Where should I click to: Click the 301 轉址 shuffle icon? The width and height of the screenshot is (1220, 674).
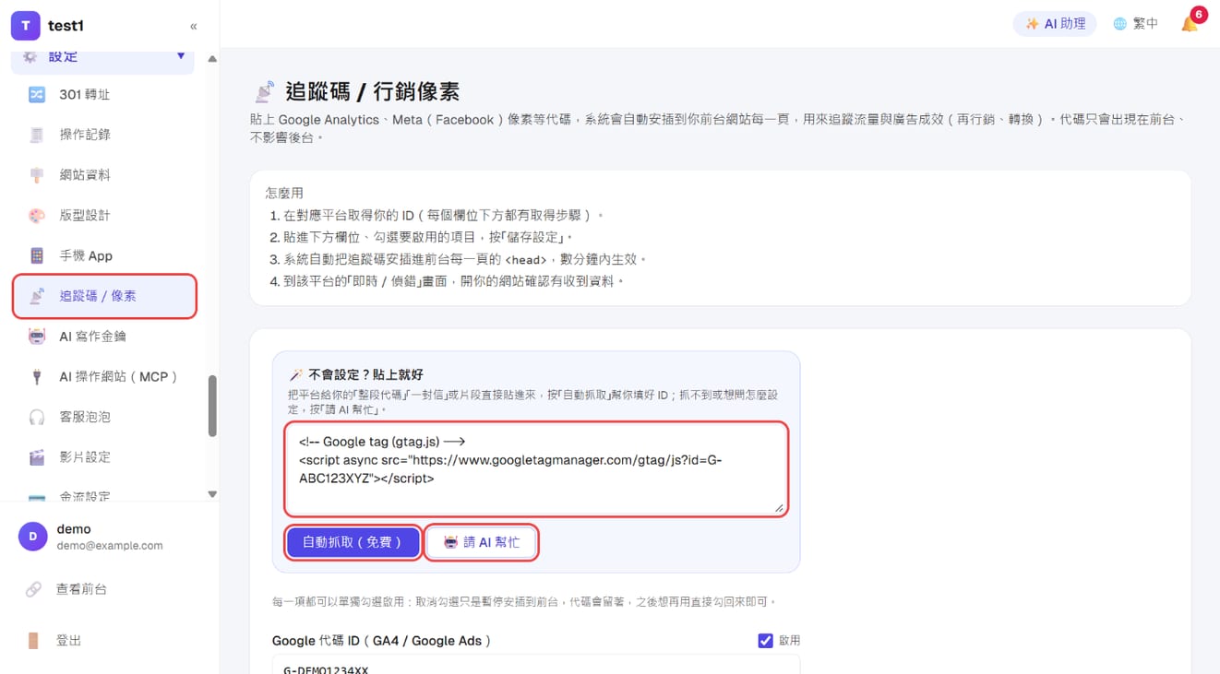37,94
